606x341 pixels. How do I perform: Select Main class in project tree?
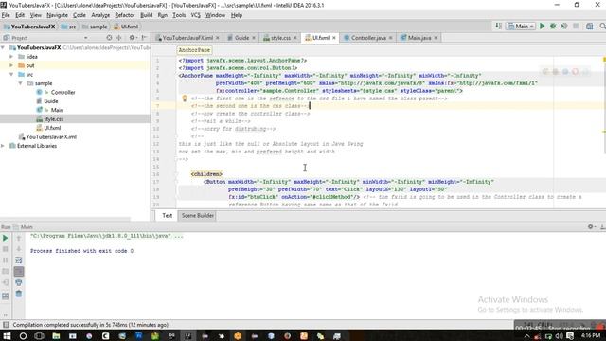pyautogui.click(x=57, y=110)
